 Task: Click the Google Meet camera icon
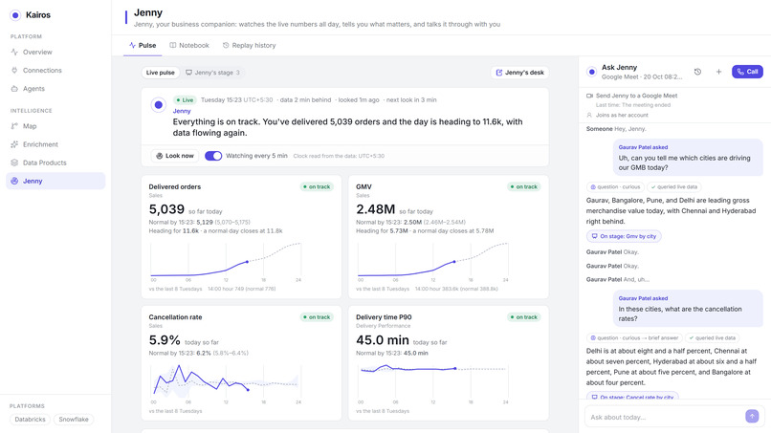(589, 96)
